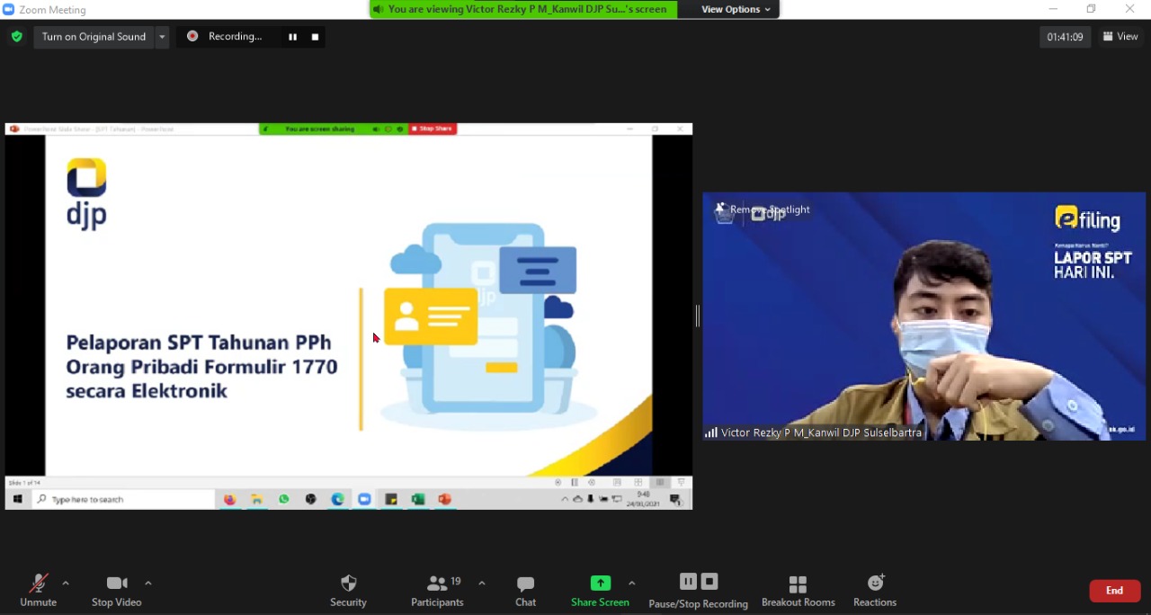This screenshot has height=615, width=1151.
Task: Open the Reactions menu
Action: 875,584
